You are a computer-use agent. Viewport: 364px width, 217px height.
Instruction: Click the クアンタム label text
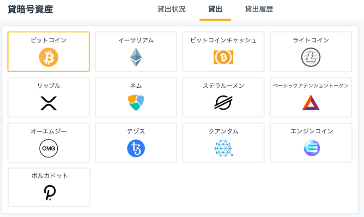point(223,131)
